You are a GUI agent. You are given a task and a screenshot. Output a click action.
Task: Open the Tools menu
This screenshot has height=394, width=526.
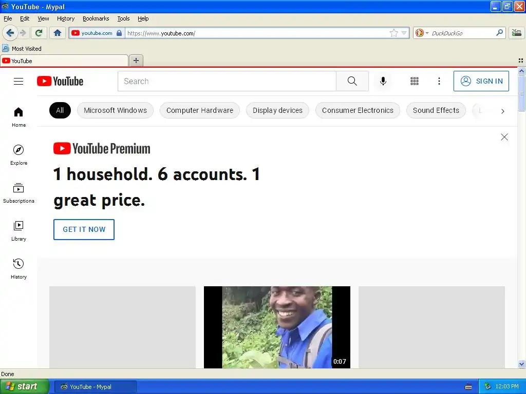click(123, 19)
